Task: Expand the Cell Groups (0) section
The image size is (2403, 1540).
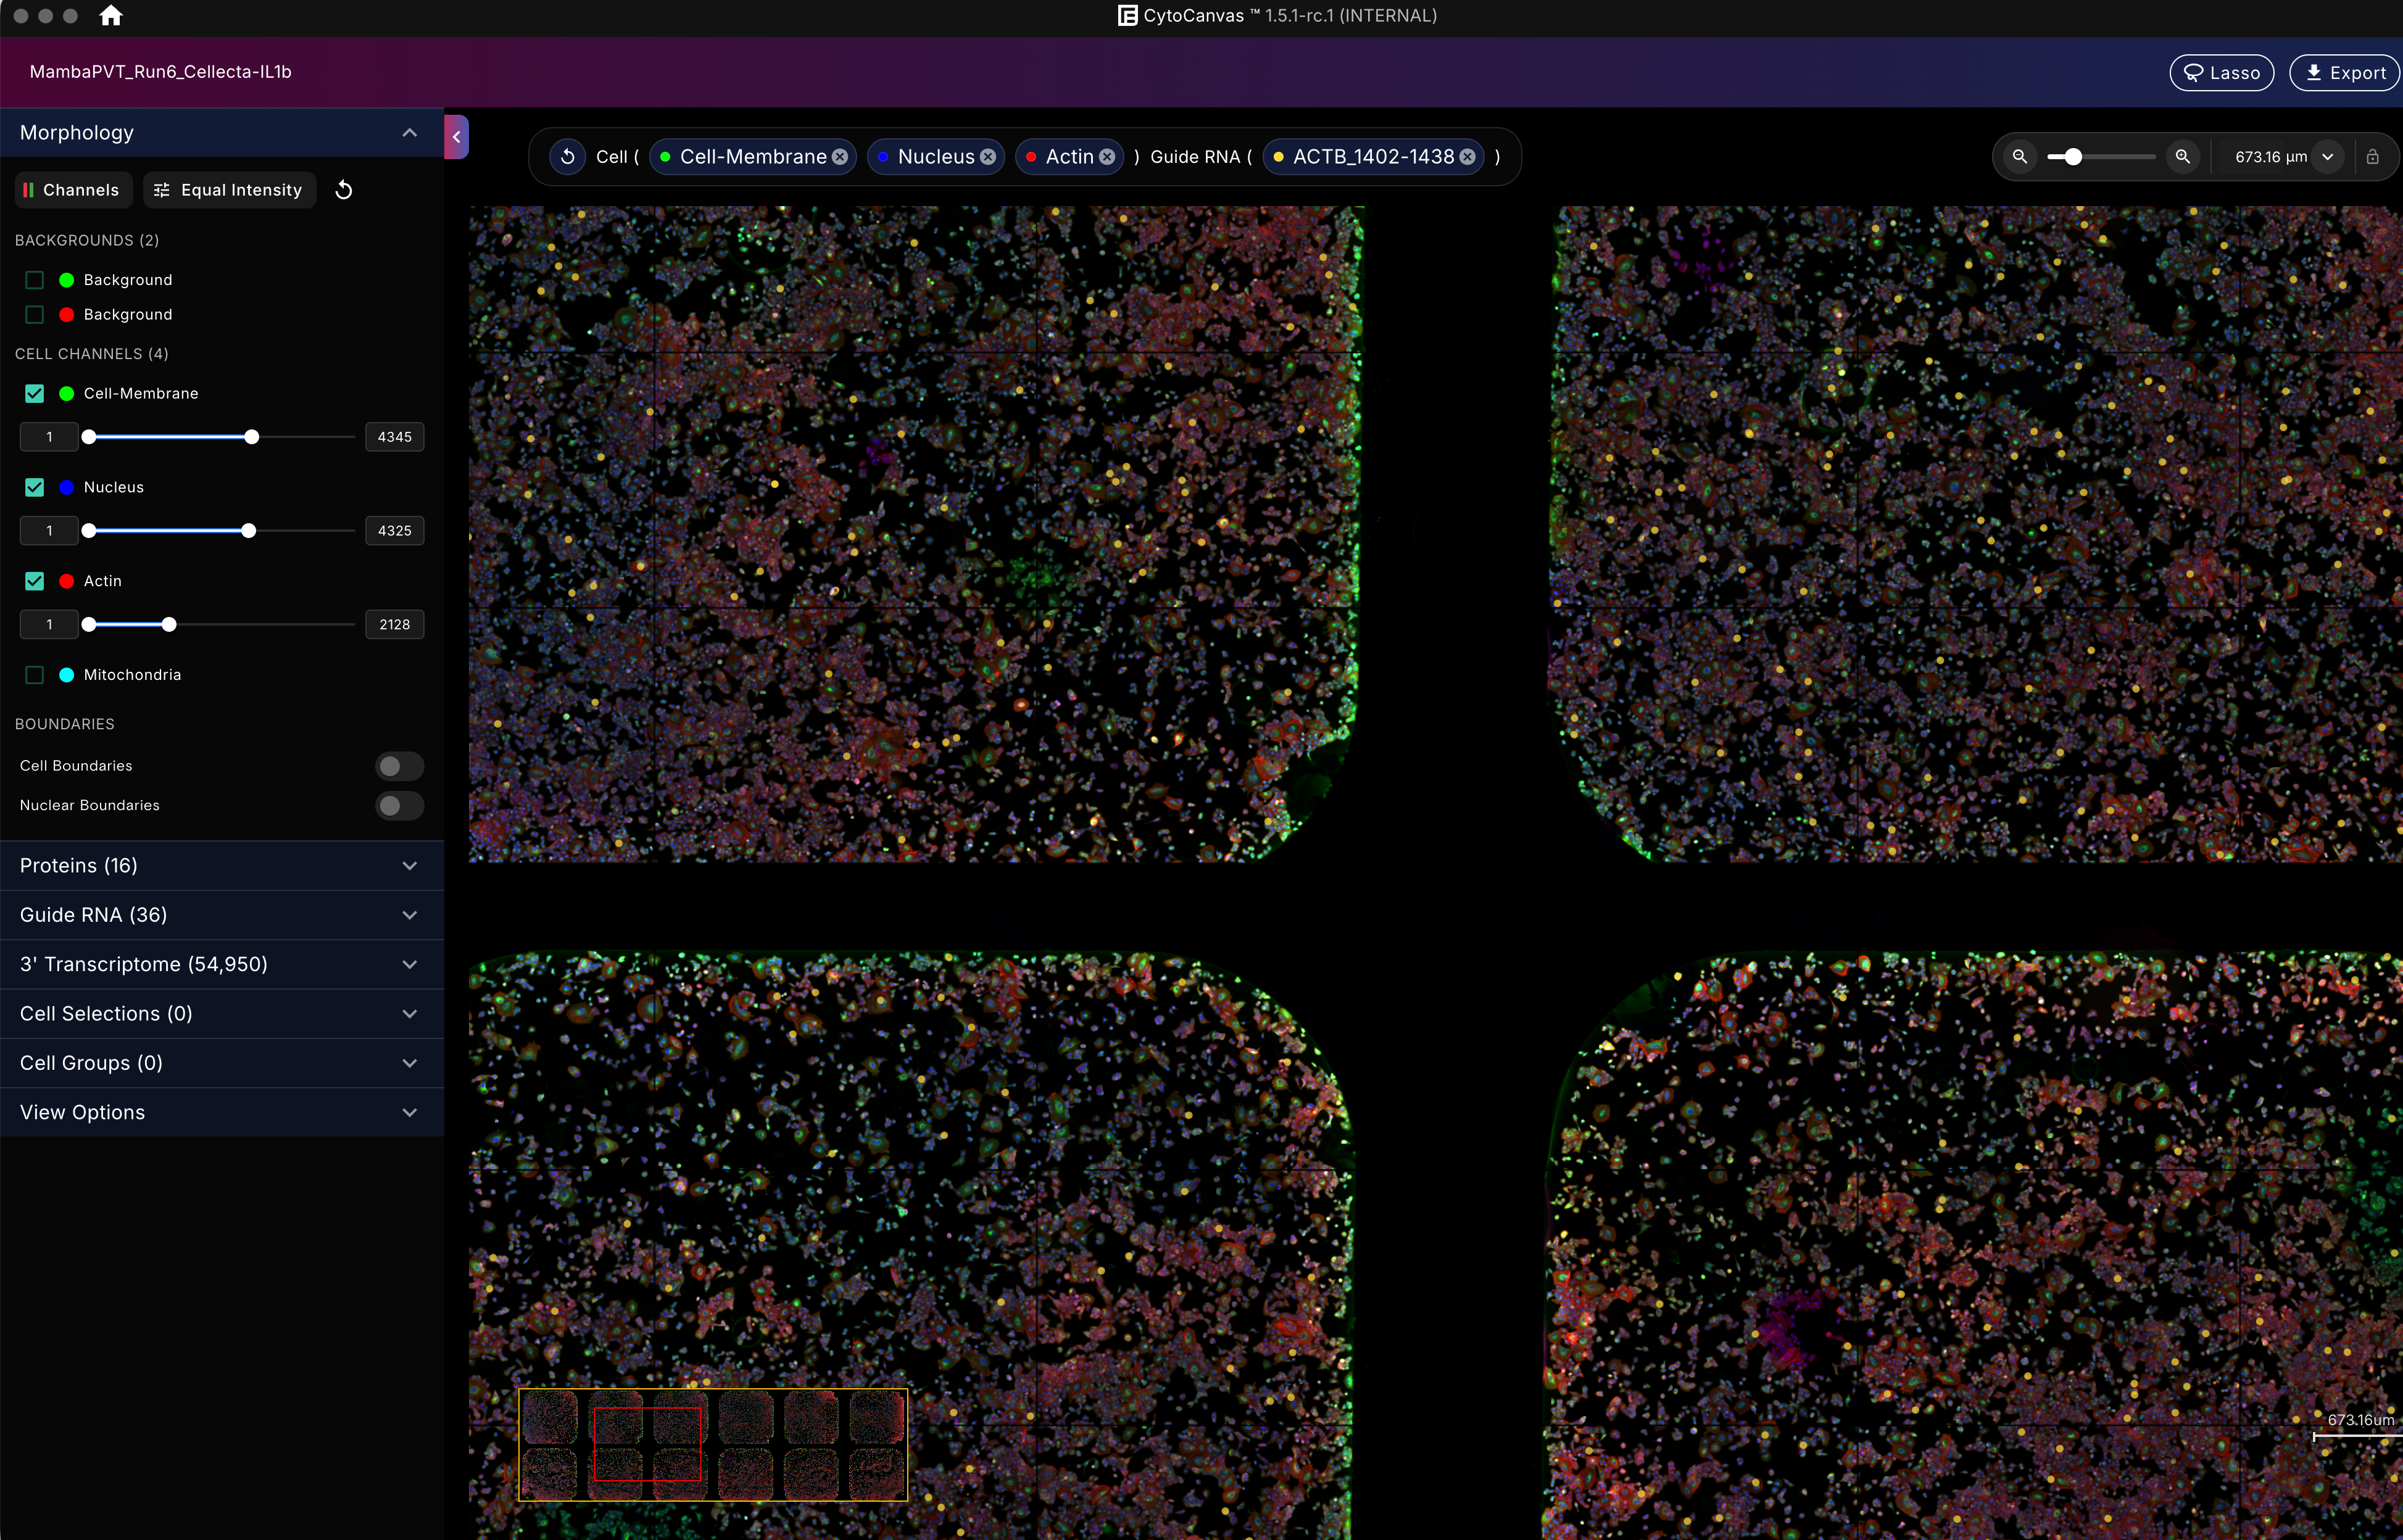Action: point(222,1063)
